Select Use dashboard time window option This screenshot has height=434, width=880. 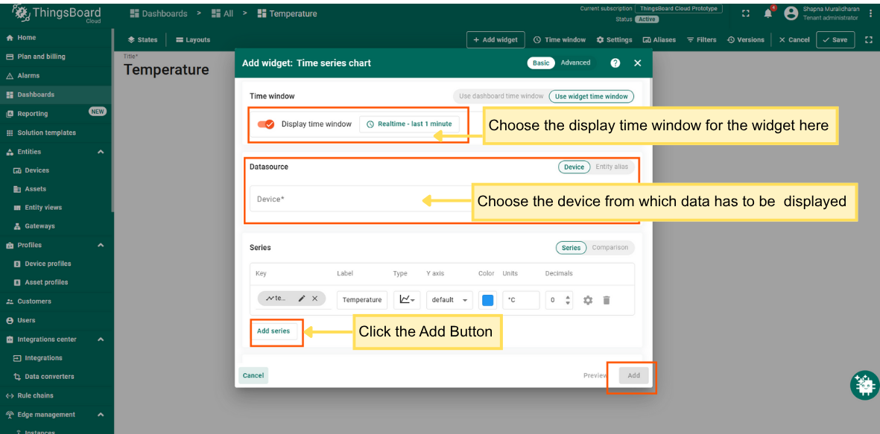[x=501, y=96]
